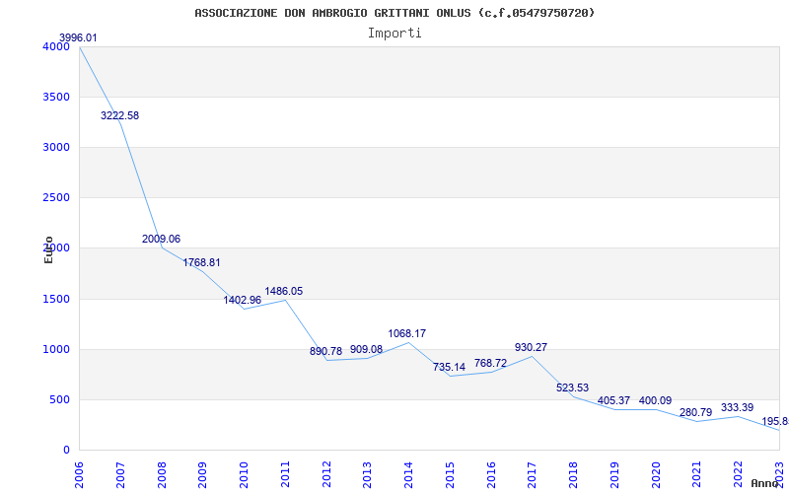This screenshot has height=493, width=789.
Task: Click the 2019 year axis label
Action: coord(614,475)
